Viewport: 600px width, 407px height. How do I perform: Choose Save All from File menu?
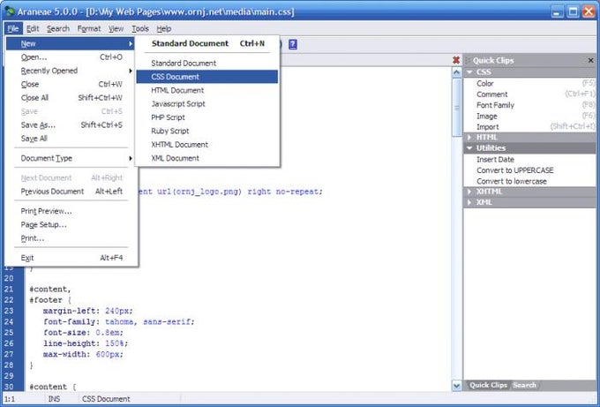click(x=71, y=139)
